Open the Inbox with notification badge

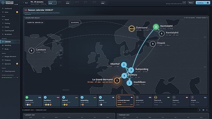(10, 12)
